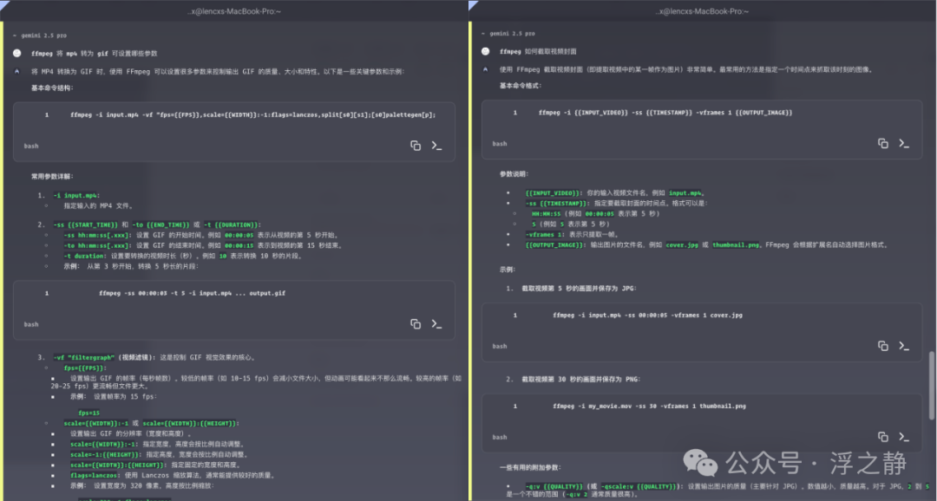
Task: Click the '参数说明:' heading
Action: click(x=514, y=173)
